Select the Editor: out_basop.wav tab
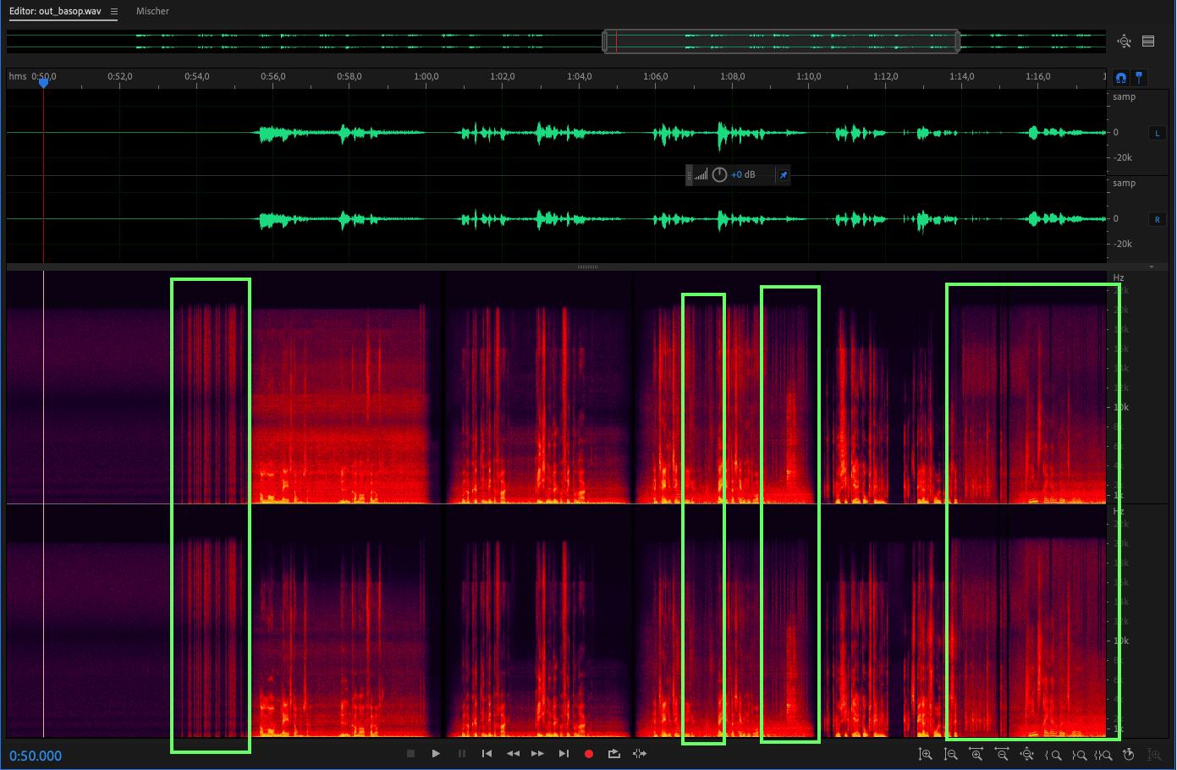Screen dimensions: 1177x770 55,12
